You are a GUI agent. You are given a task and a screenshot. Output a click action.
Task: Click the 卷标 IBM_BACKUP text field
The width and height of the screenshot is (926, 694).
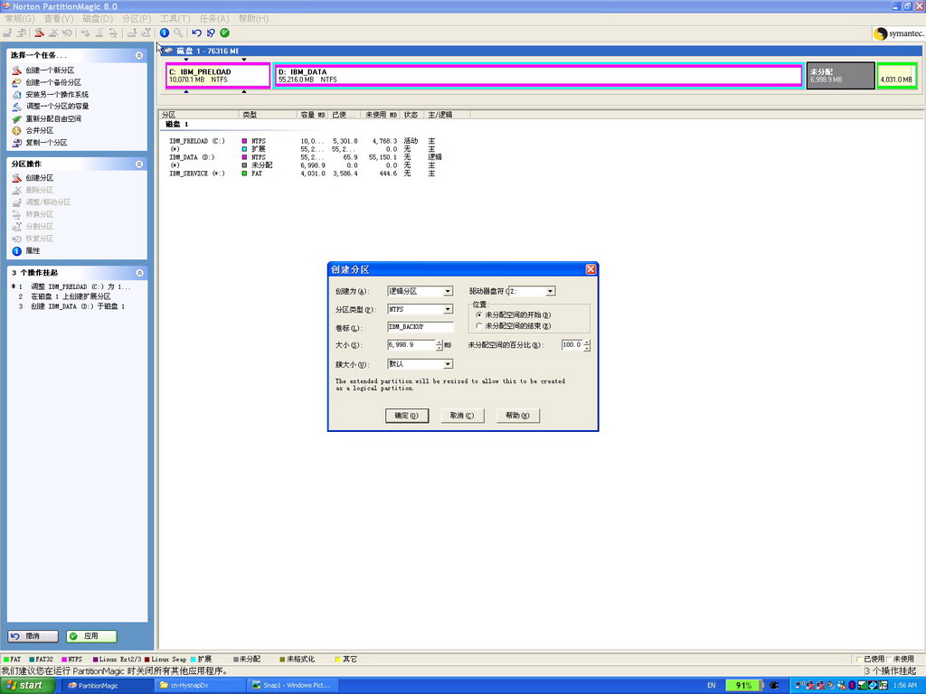coord(419,327)
